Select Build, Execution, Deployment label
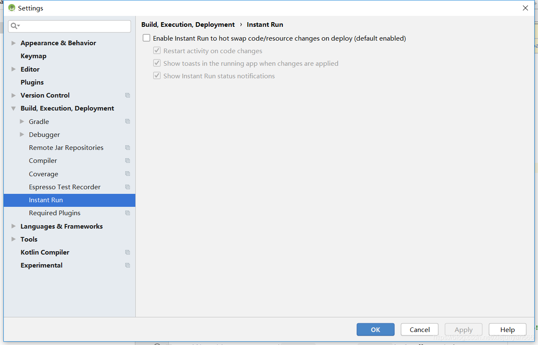This screenshot has height=345, width=538. (67, 108)
